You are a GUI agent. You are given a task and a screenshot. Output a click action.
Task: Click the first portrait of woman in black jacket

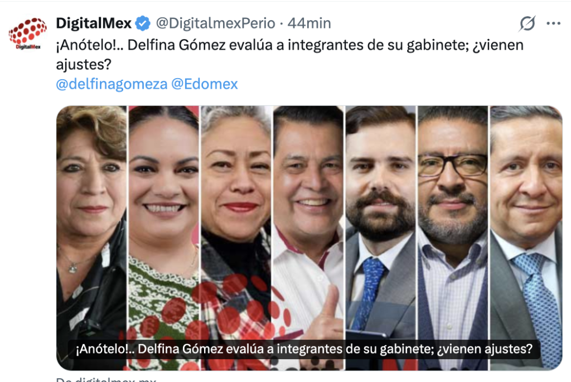coord(91,238)
